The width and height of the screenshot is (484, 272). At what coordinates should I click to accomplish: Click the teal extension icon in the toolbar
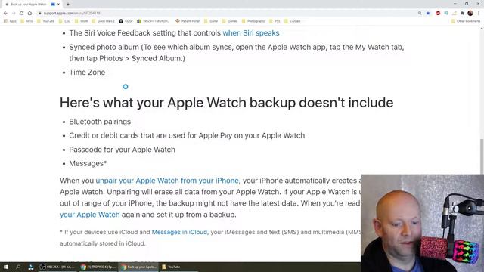pos(446,14)
